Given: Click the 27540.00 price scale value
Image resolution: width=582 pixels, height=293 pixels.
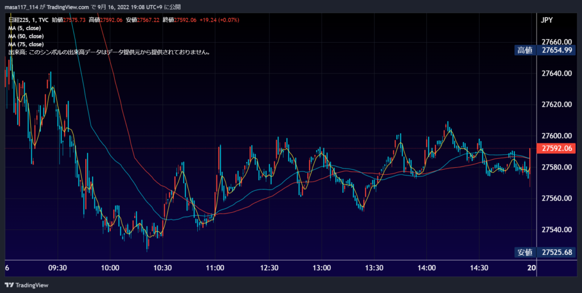Looking at the screenshot, I should tap(557, 229).
